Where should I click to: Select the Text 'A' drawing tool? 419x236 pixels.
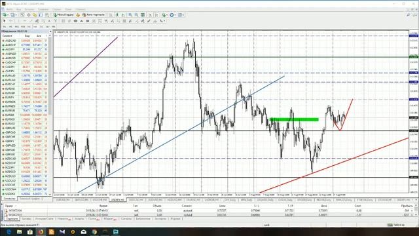(49, 20)
